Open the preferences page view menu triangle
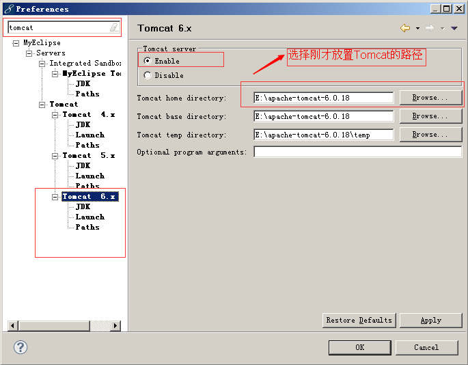The height and width of the screenshot is (365, 468). pos(454,28)
